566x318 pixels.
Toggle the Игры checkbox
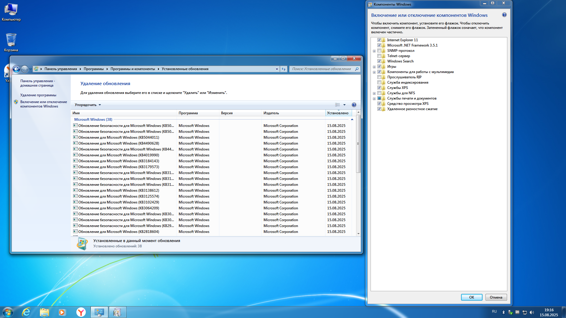point(379,67)
